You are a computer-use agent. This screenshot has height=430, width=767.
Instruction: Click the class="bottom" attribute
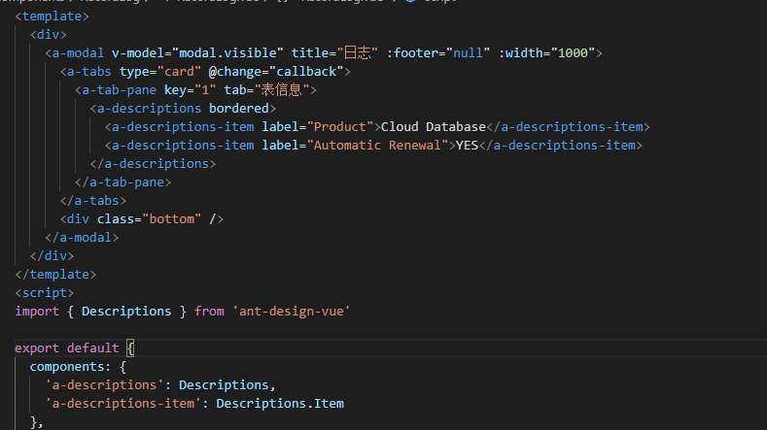(149, 219)
